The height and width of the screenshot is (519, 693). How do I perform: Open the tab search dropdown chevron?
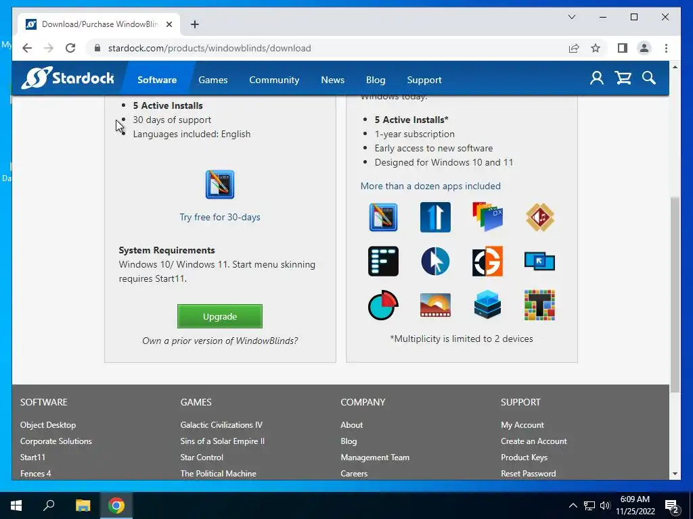tap(572, 17)
